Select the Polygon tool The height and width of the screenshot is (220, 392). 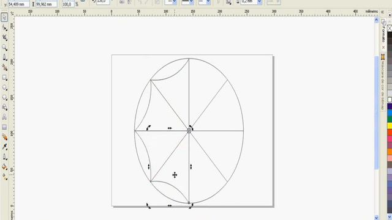[x=4, y=97]
